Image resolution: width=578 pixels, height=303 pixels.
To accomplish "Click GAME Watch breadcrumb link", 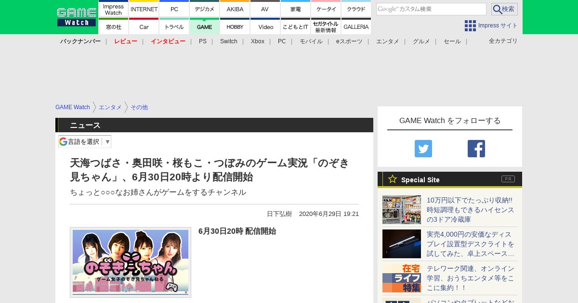I will pyautogui.click(x=73, y=107).
